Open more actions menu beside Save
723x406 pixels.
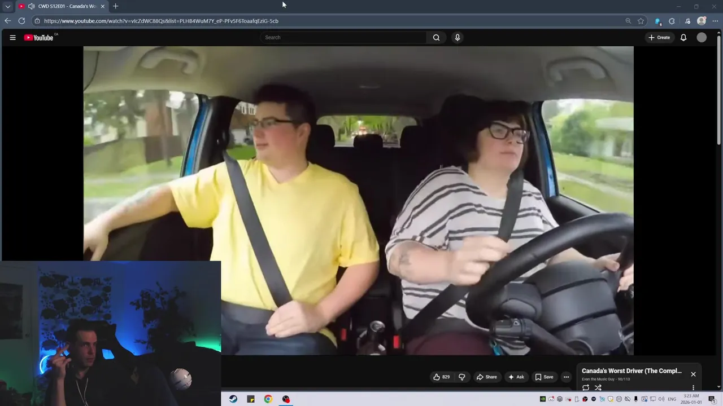click(x=566, y=377)
